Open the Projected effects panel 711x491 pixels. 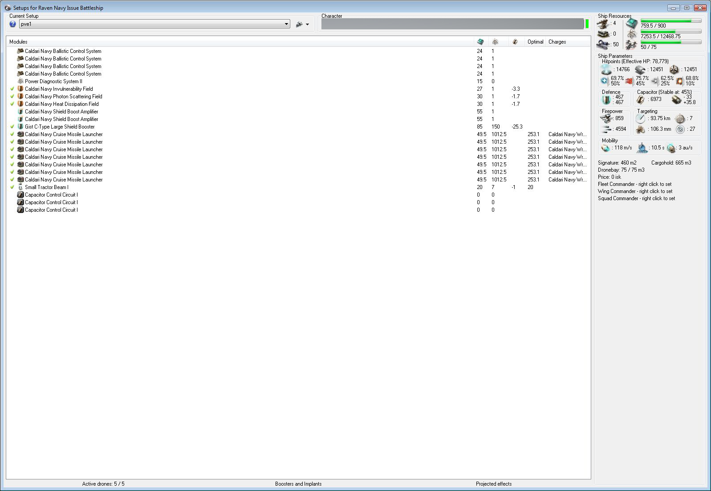coord(494,484)
